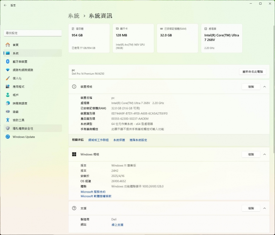
Task: Open 帳戶 in the sidebar
Action: pos(33,95)
